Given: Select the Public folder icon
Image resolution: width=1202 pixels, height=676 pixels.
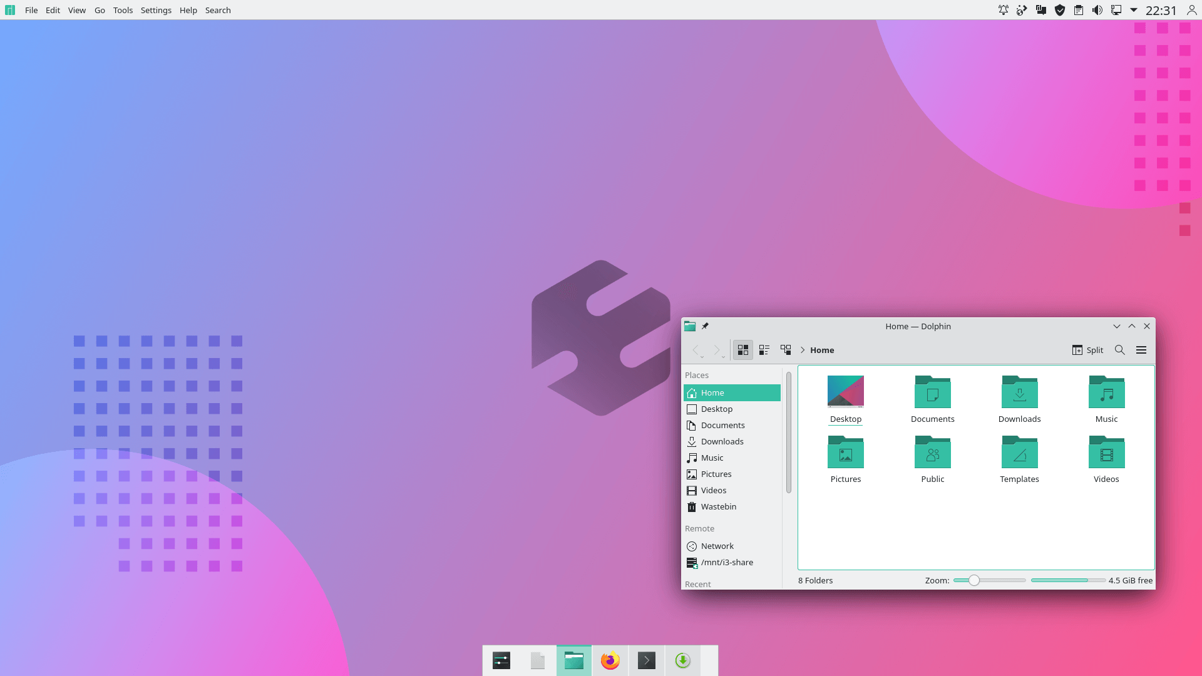Looking at the screenshot, I should tap(933, 452).
